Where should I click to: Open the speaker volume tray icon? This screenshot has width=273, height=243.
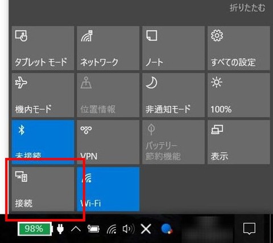coord(129,229)
